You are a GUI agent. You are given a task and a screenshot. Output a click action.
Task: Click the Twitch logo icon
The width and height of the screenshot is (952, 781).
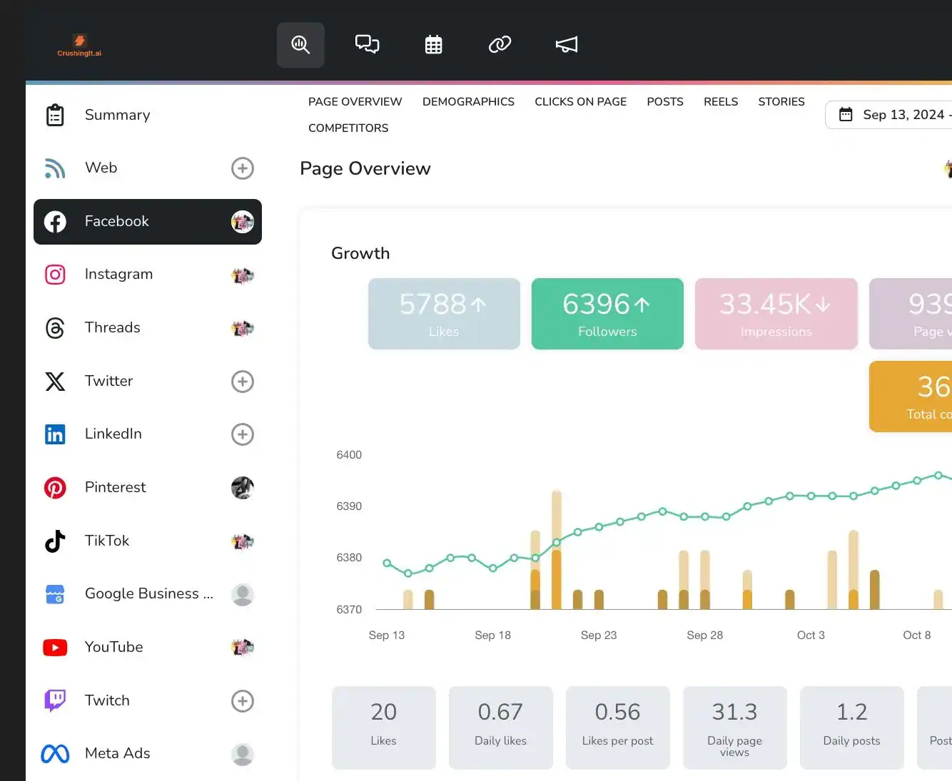coord(55,700)
